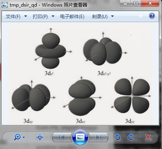Expand the 刻录(U) dropdown arrow
The height and width of the screenshot is (149, 162).
112,16
